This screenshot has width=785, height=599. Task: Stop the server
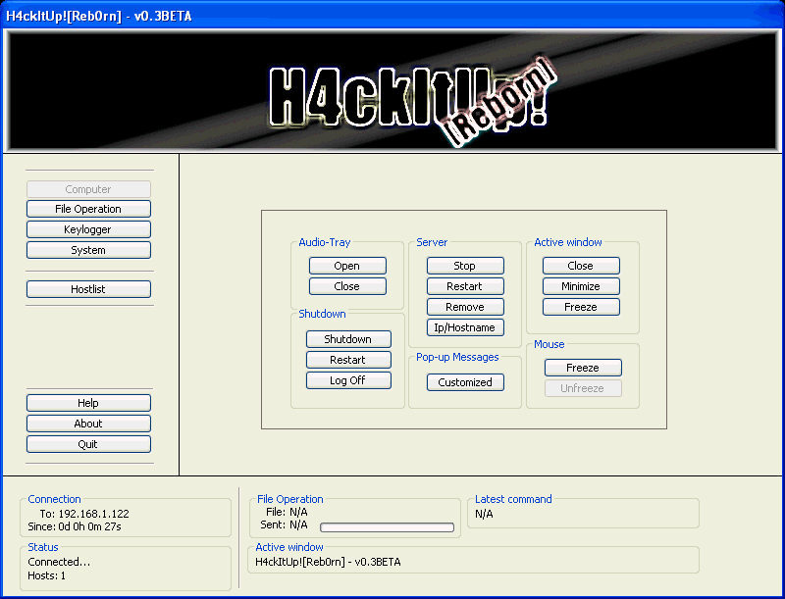coord(464,265)
